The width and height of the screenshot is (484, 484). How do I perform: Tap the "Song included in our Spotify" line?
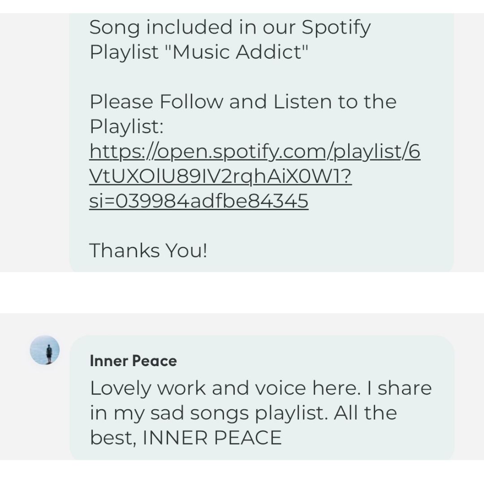click(x=230, y=28)
